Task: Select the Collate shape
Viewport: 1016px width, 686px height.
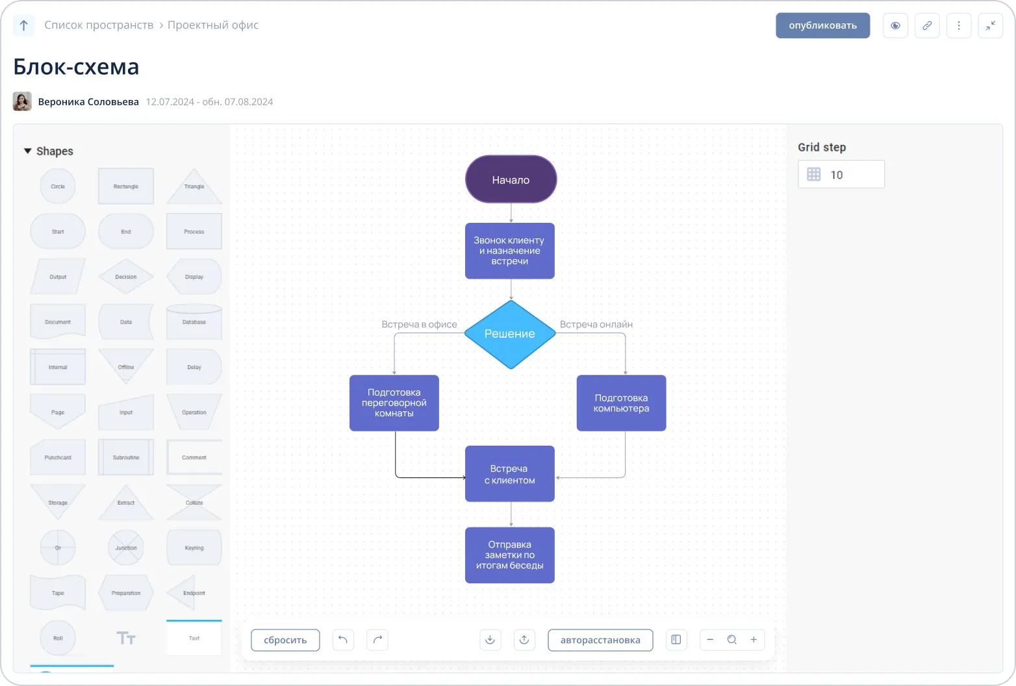Action: click(x=194, y=502)
